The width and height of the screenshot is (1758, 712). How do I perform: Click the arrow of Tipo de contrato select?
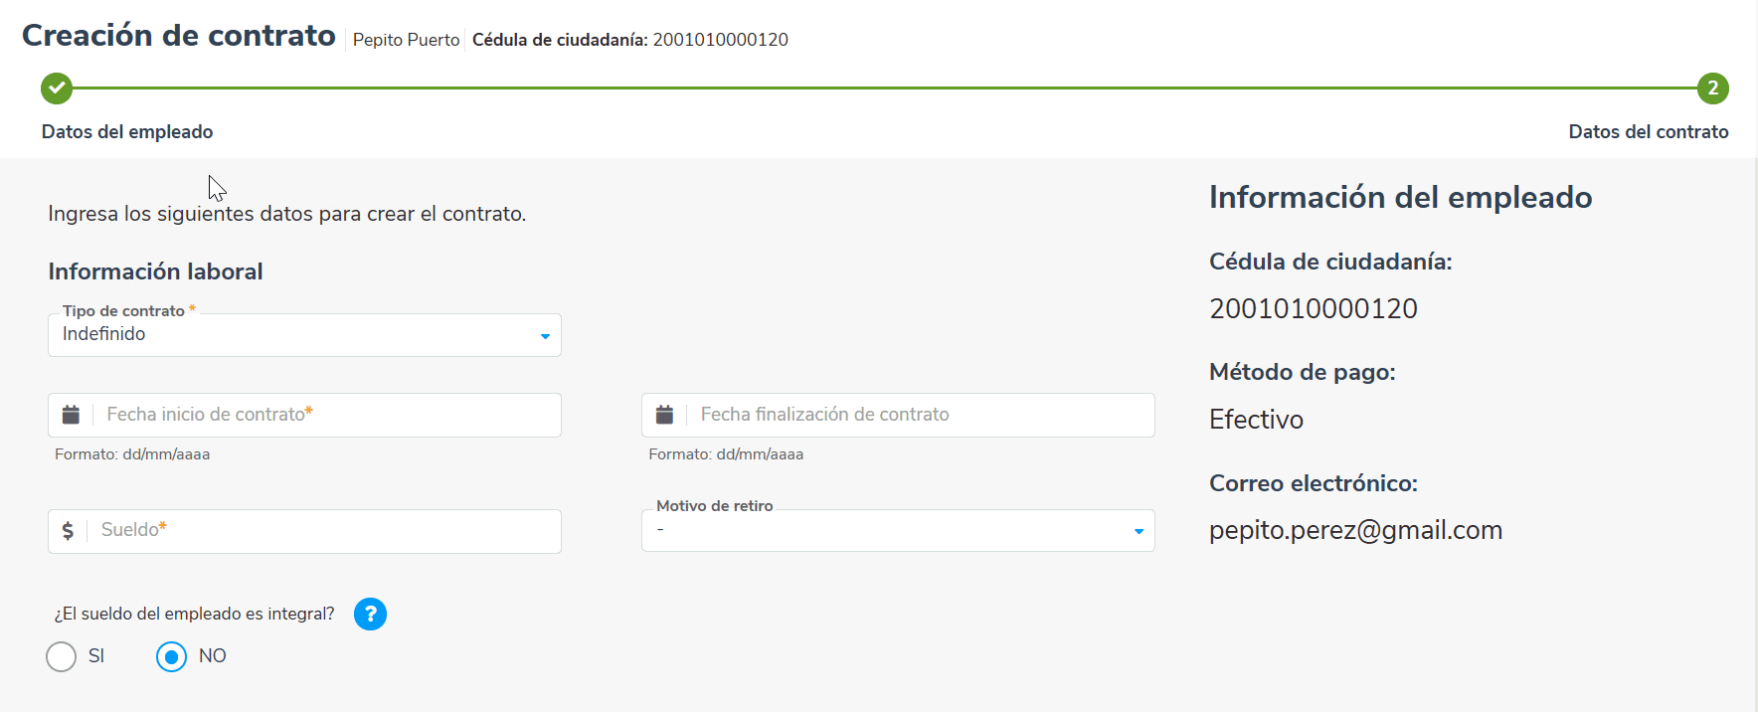545,336
